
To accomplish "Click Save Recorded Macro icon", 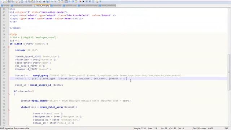I will (x=93, y=1).
